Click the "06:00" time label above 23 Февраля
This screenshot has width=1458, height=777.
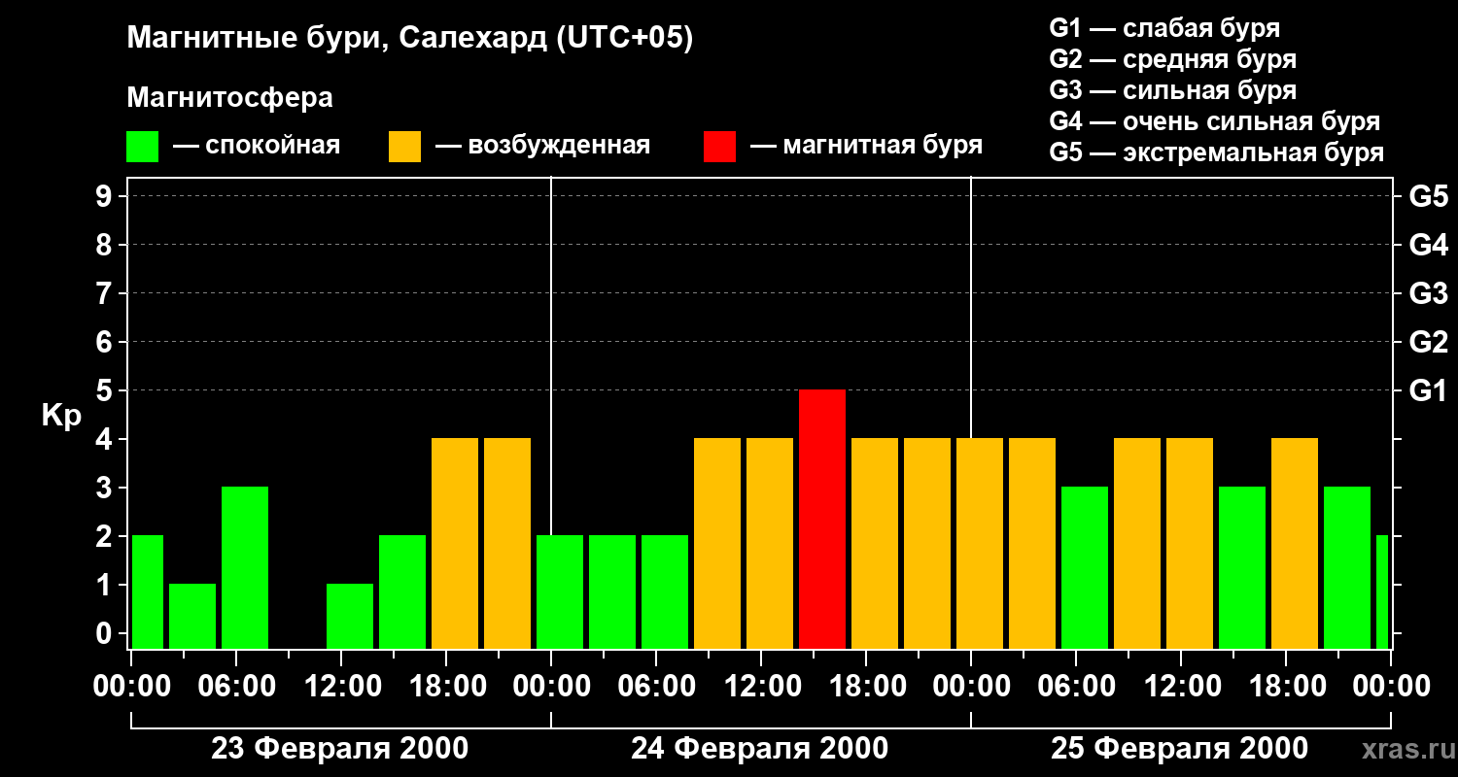pyautogui.click(x=235, y=687)
